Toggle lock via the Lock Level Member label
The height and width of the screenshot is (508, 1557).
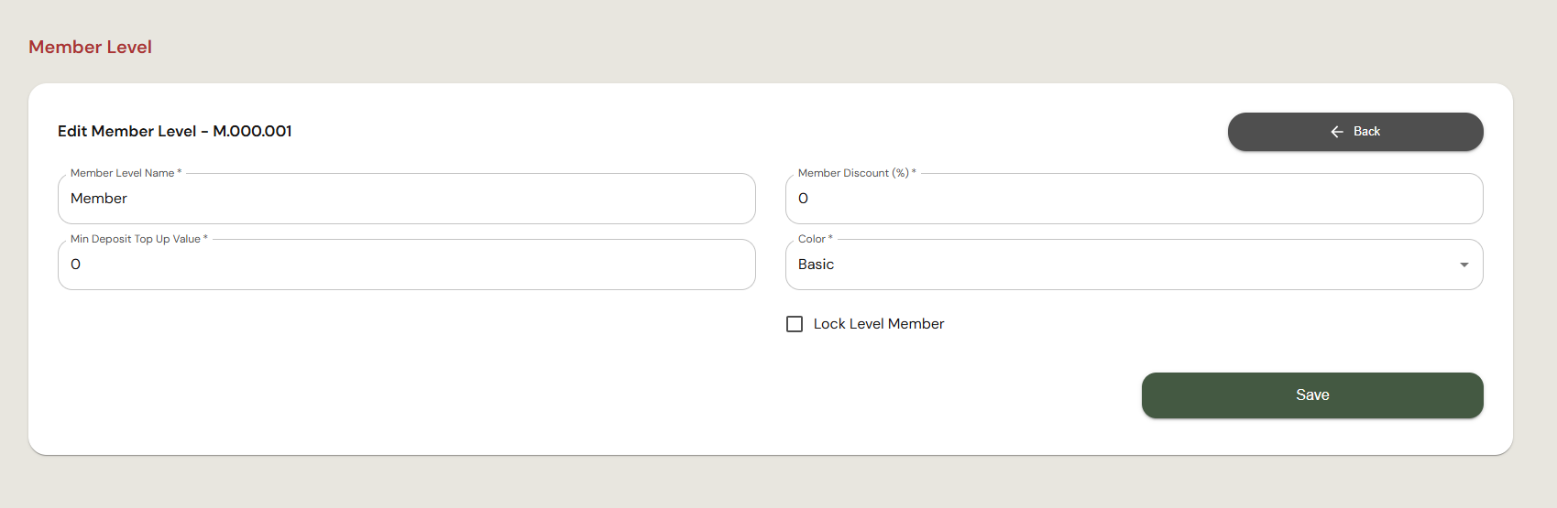pyautogui.click(x=879, y=324)
